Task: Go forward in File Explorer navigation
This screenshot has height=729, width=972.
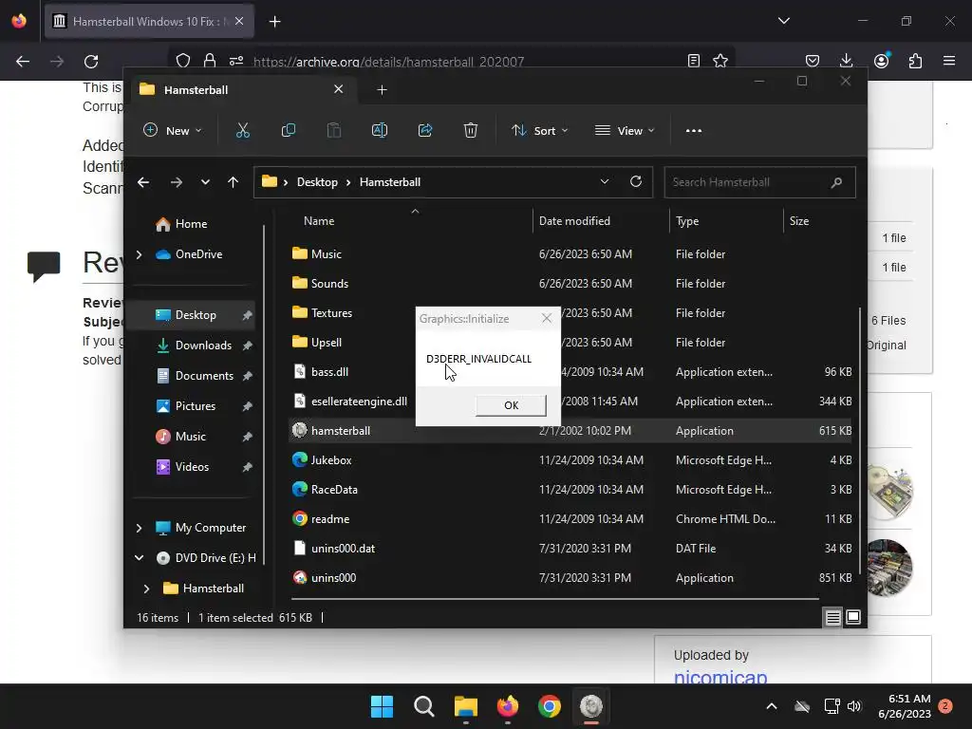Action: (x=176, y=182)
